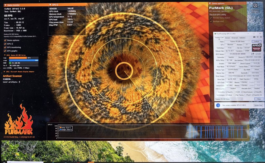Screen dimensions: 265x163
Task: Collapse the GPU-Z overlay panel
Action: 50,5
